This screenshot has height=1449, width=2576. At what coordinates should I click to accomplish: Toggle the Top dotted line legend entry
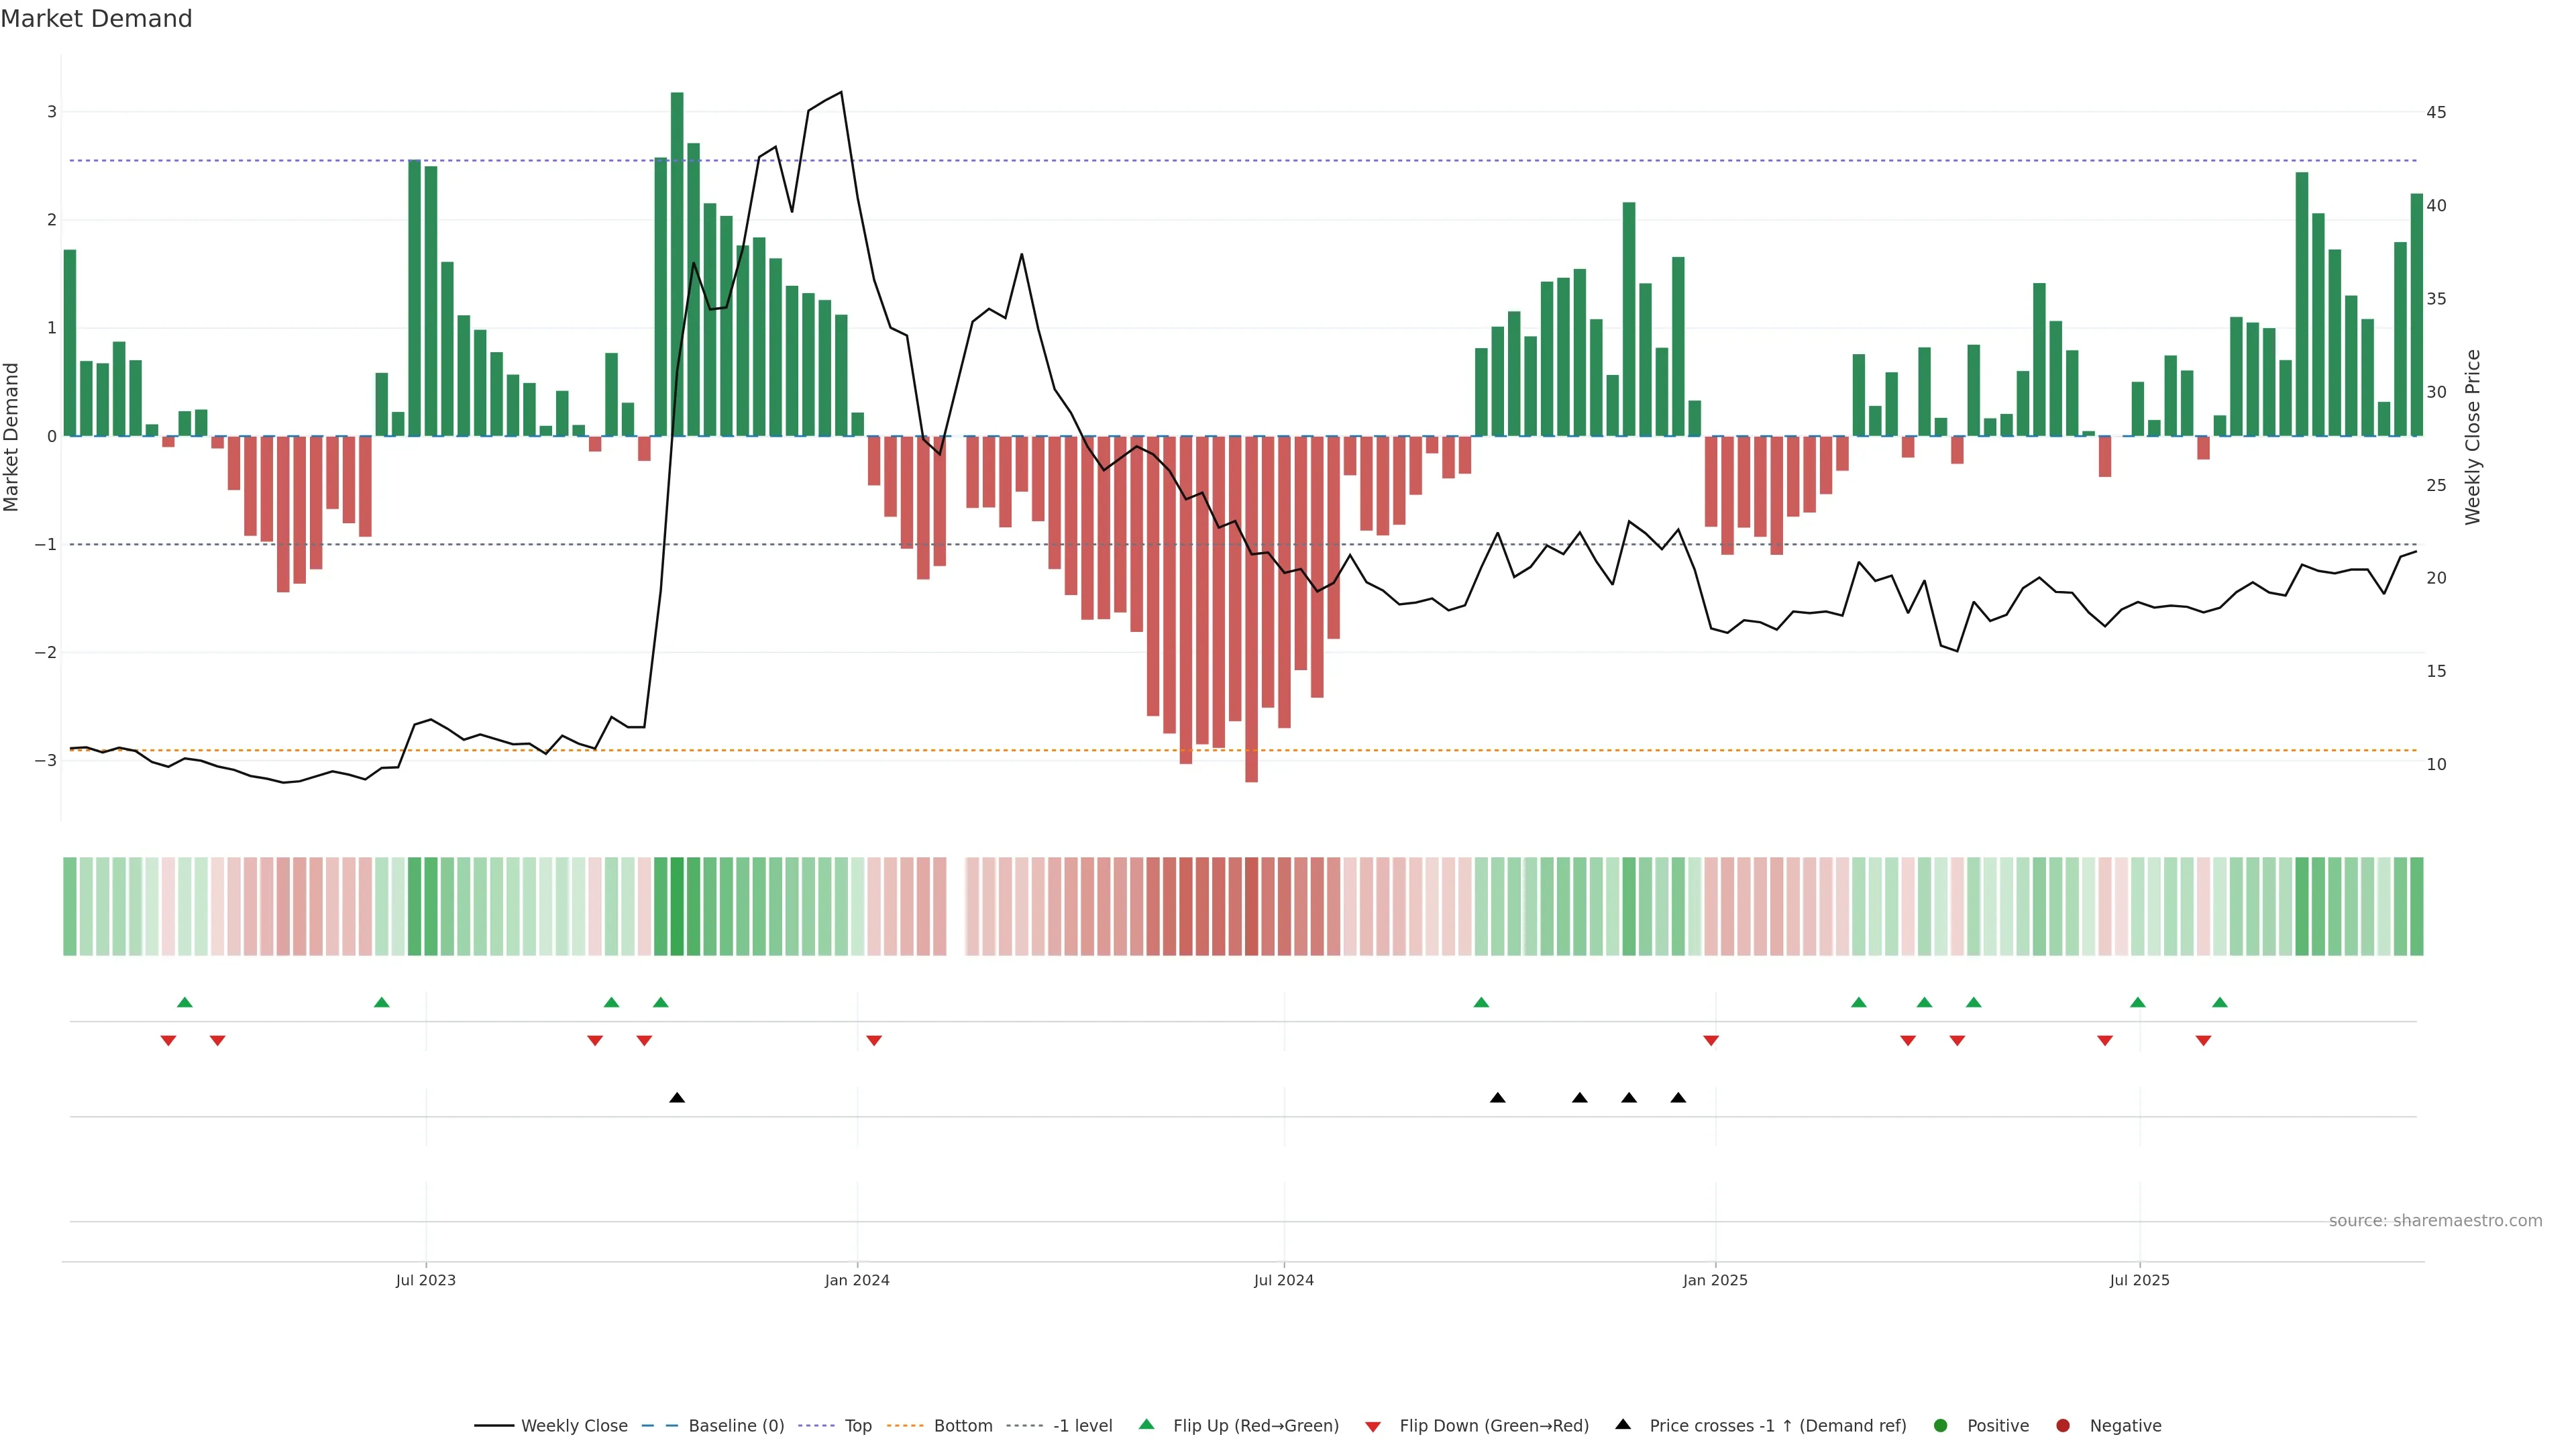[857, 1425]
